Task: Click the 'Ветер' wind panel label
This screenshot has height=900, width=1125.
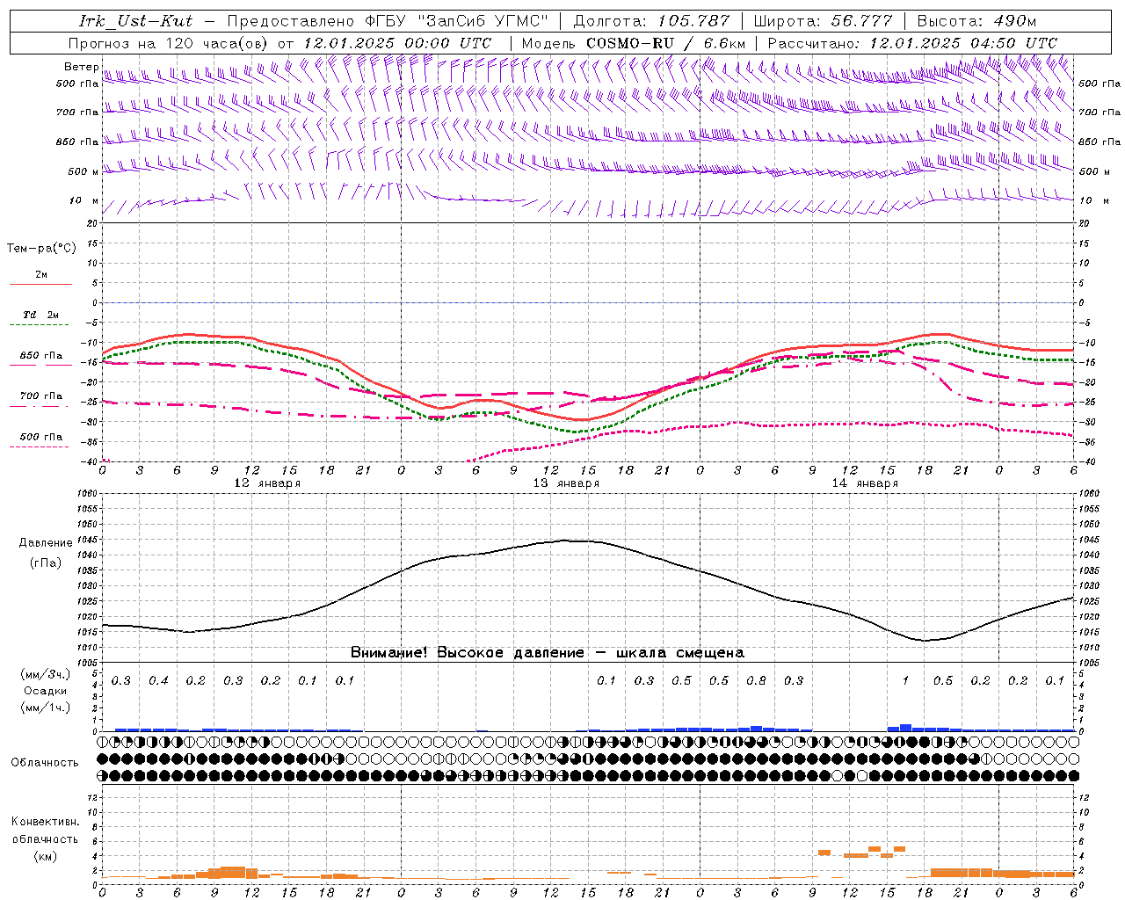Action: (81, 67)
